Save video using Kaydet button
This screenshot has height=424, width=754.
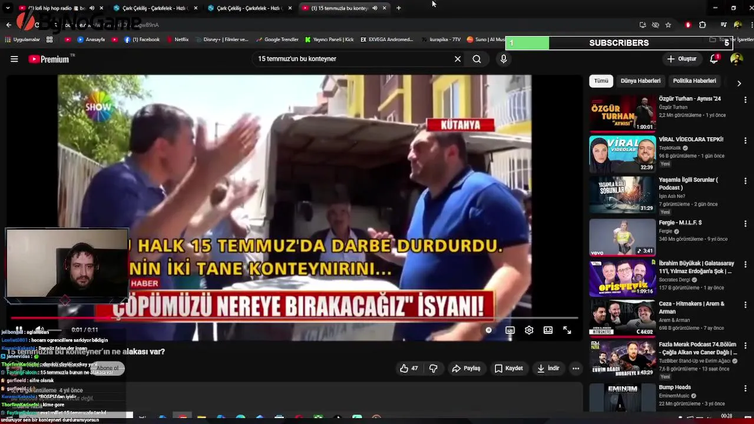pyautogui.click(x=509, y=369)
